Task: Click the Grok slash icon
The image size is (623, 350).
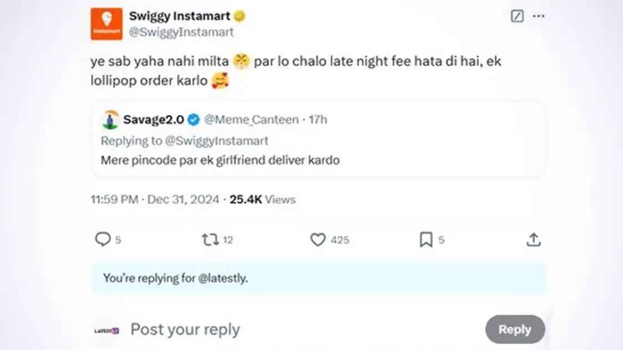Action: tap(517, 17)
